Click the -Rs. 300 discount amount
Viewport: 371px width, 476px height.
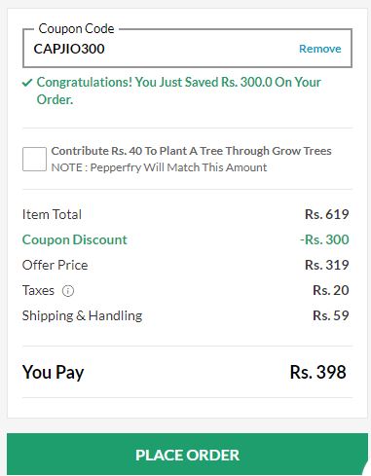pyautogui.click(x=324, y=239)
